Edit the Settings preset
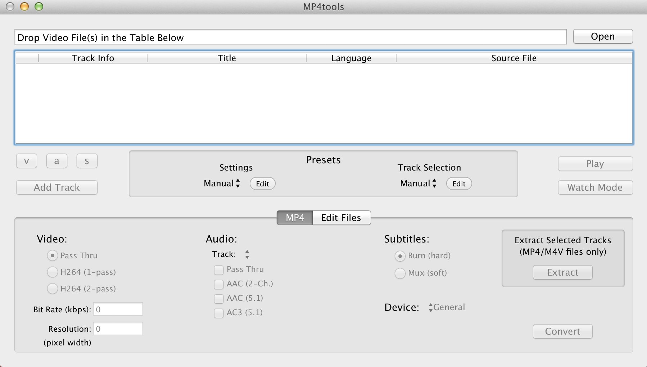 [x=262, y=183]
